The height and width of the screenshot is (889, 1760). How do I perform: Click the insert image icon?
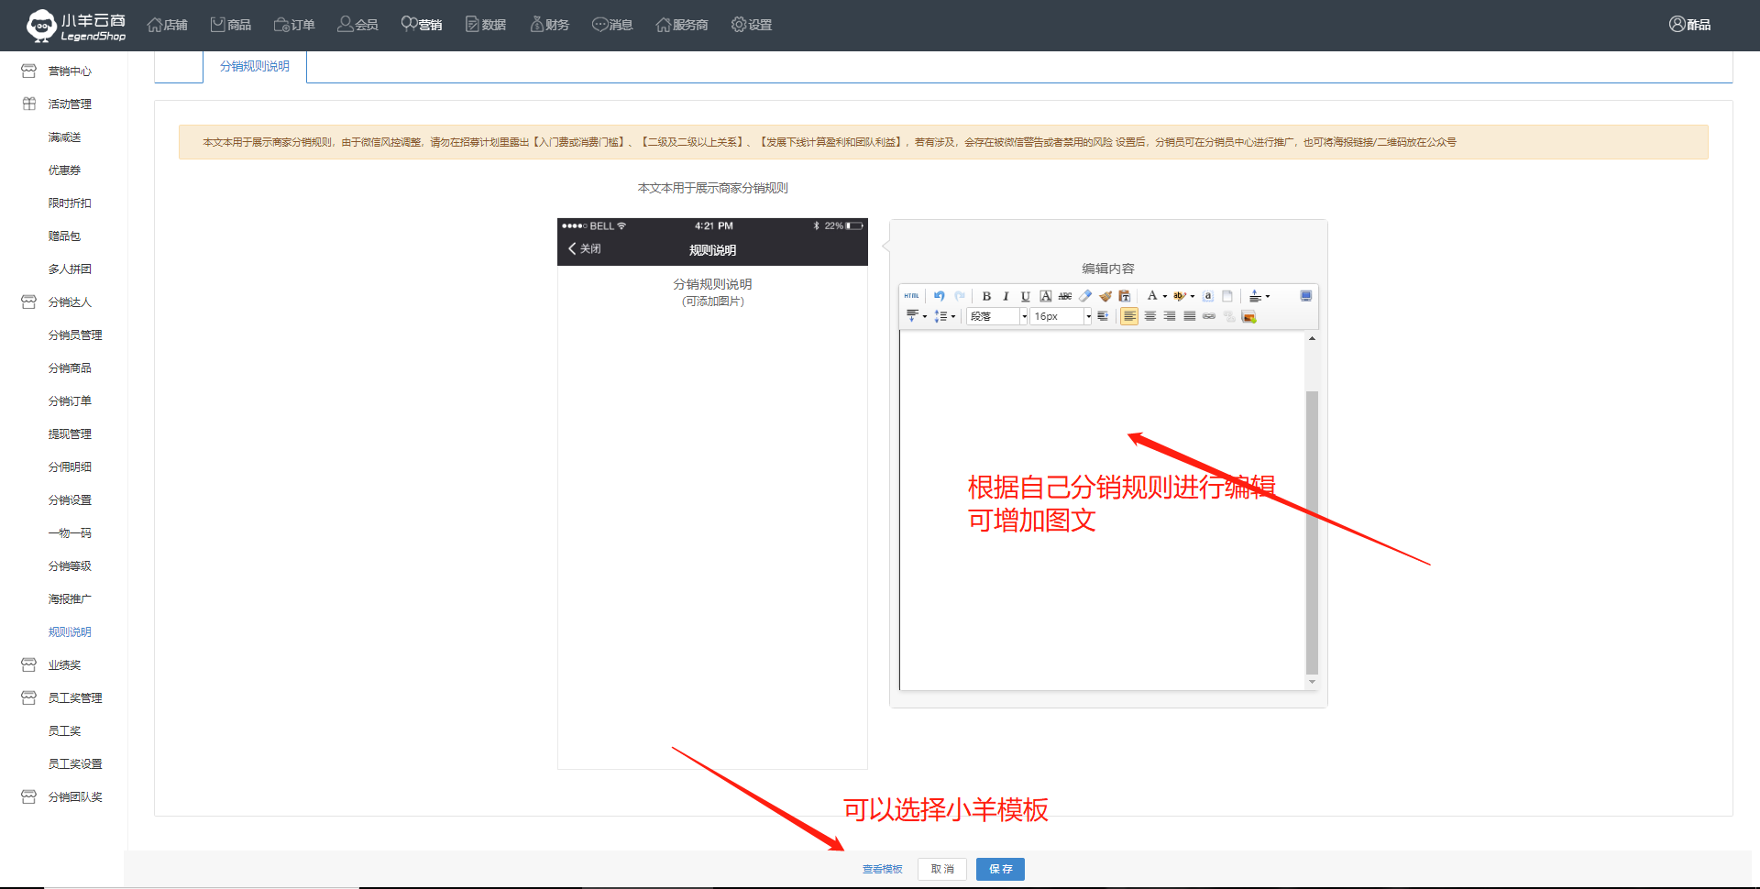[1248, 316]
